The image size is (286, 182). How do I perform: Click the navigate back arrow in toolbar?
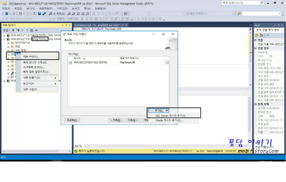click(x=7, y=14)
